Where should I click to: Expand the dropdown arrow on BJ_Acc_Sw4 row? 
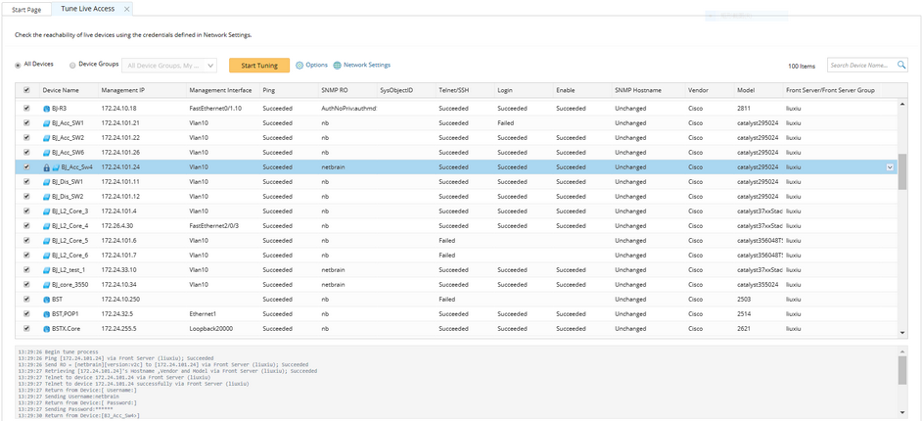[x=890, y=167]
